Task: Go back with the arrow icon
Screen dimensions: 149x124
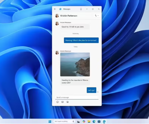Action: point(55,9)
